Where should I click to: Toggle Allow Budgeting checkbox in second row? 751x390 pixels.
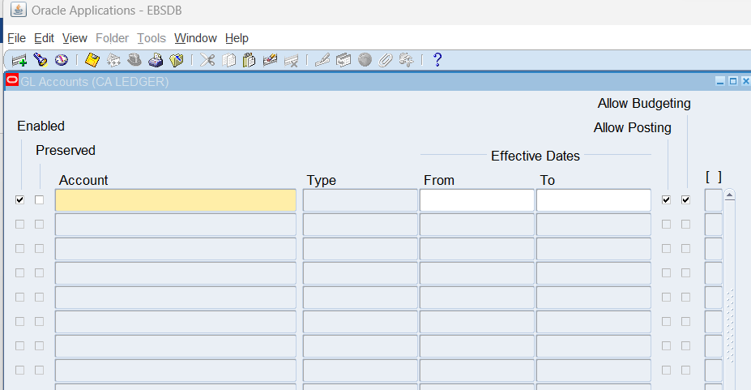coord(686,225)
